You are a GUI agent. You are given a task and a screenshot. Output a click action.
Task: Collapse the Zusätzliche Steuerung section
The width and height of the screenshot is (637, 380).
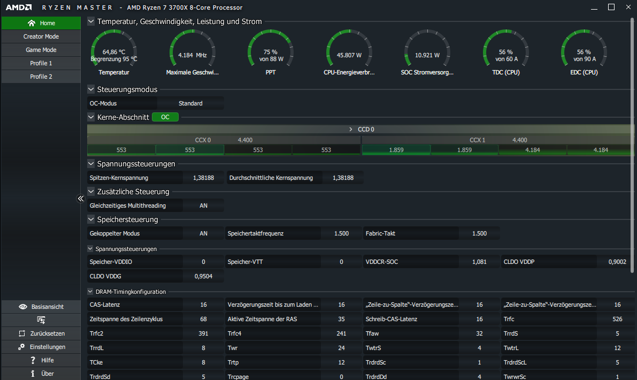click(x=91, y=192)
